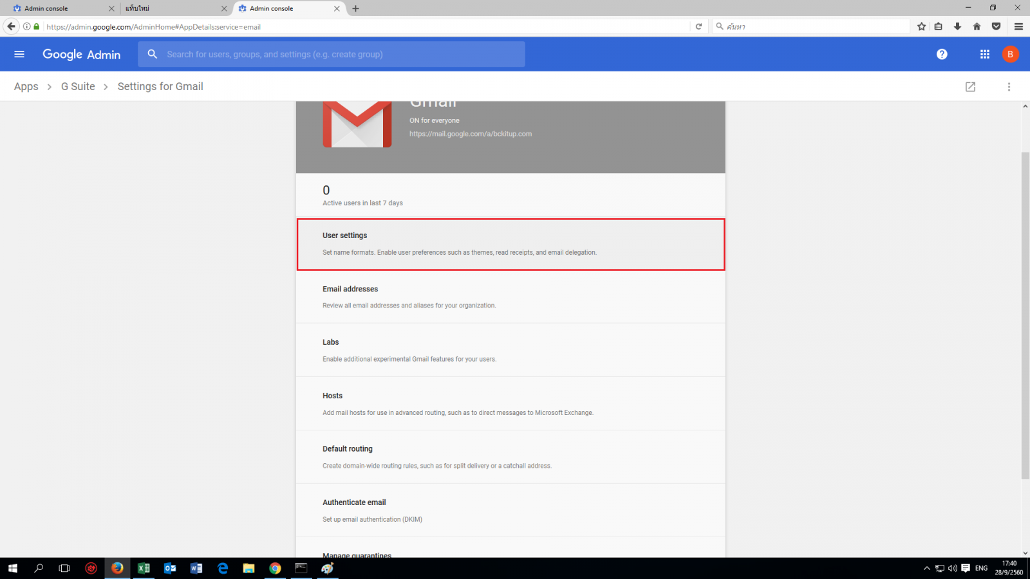
Task: Open the volume control tray icon
Action: [953, 568]
